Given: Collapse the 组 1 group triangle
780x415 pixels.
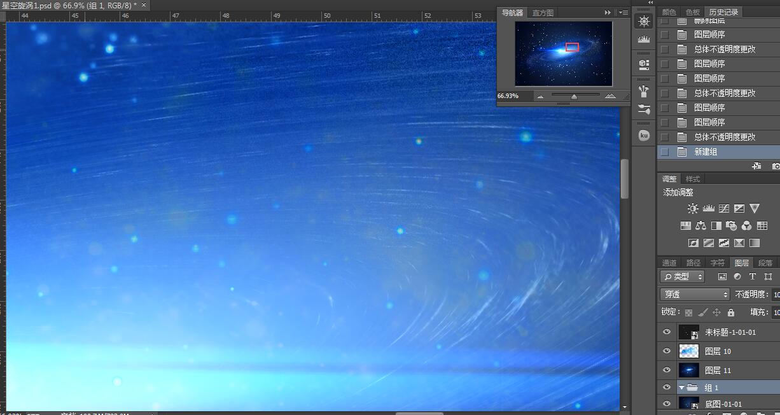Looking at the screenshot, I should [x=681, y=387].
